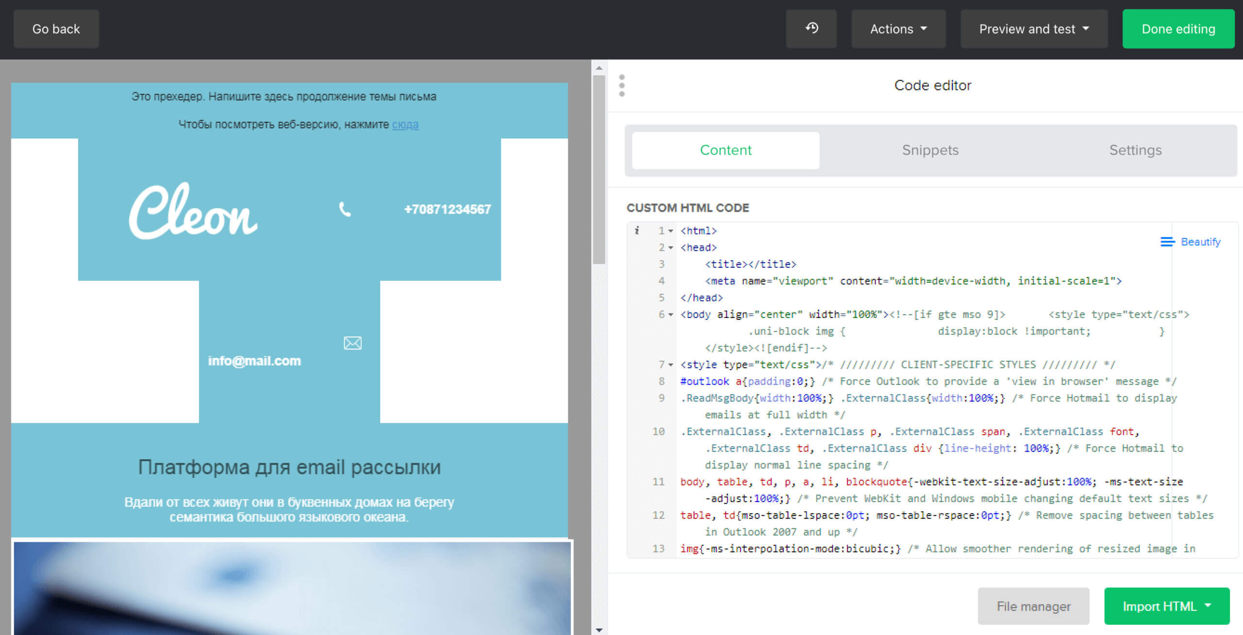Click the info@mail.com text in preview
1243x635 pixels.
pos(254,361)
